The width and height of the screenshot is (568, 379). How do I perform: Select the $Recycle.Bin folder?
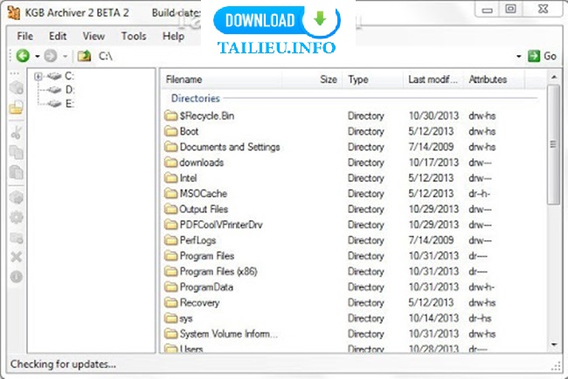point(207,116)
